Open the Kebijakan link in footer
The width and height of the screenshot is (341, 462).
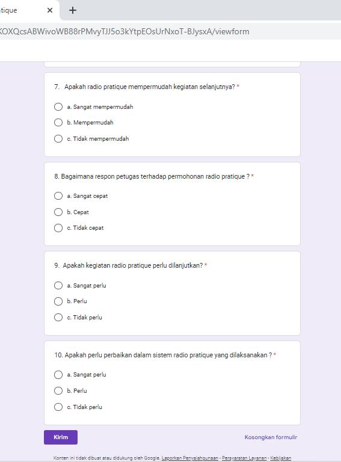point(281,458)
